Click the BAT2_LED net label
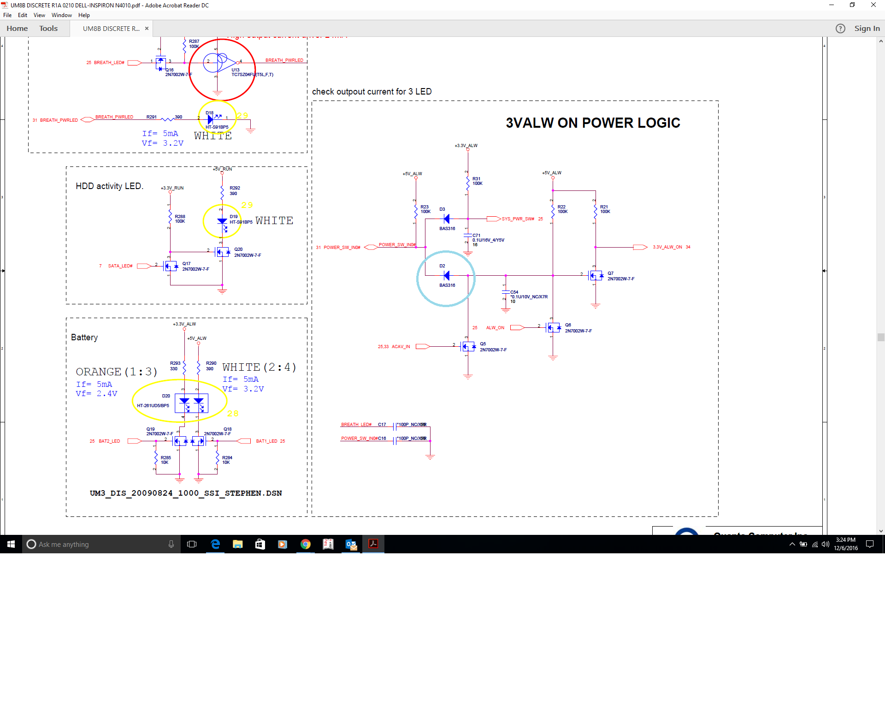This screenshot has width=885, height=723. 109,441
